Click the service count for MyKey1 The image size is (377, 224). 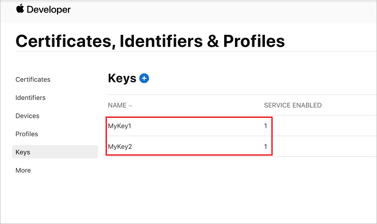265,126
